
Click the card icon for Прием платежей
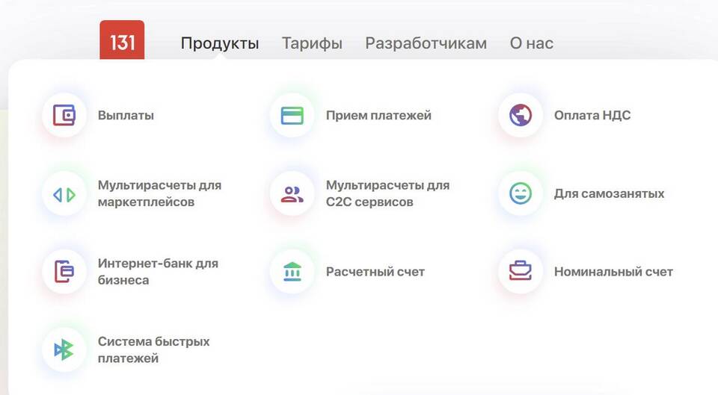point(292,115)
